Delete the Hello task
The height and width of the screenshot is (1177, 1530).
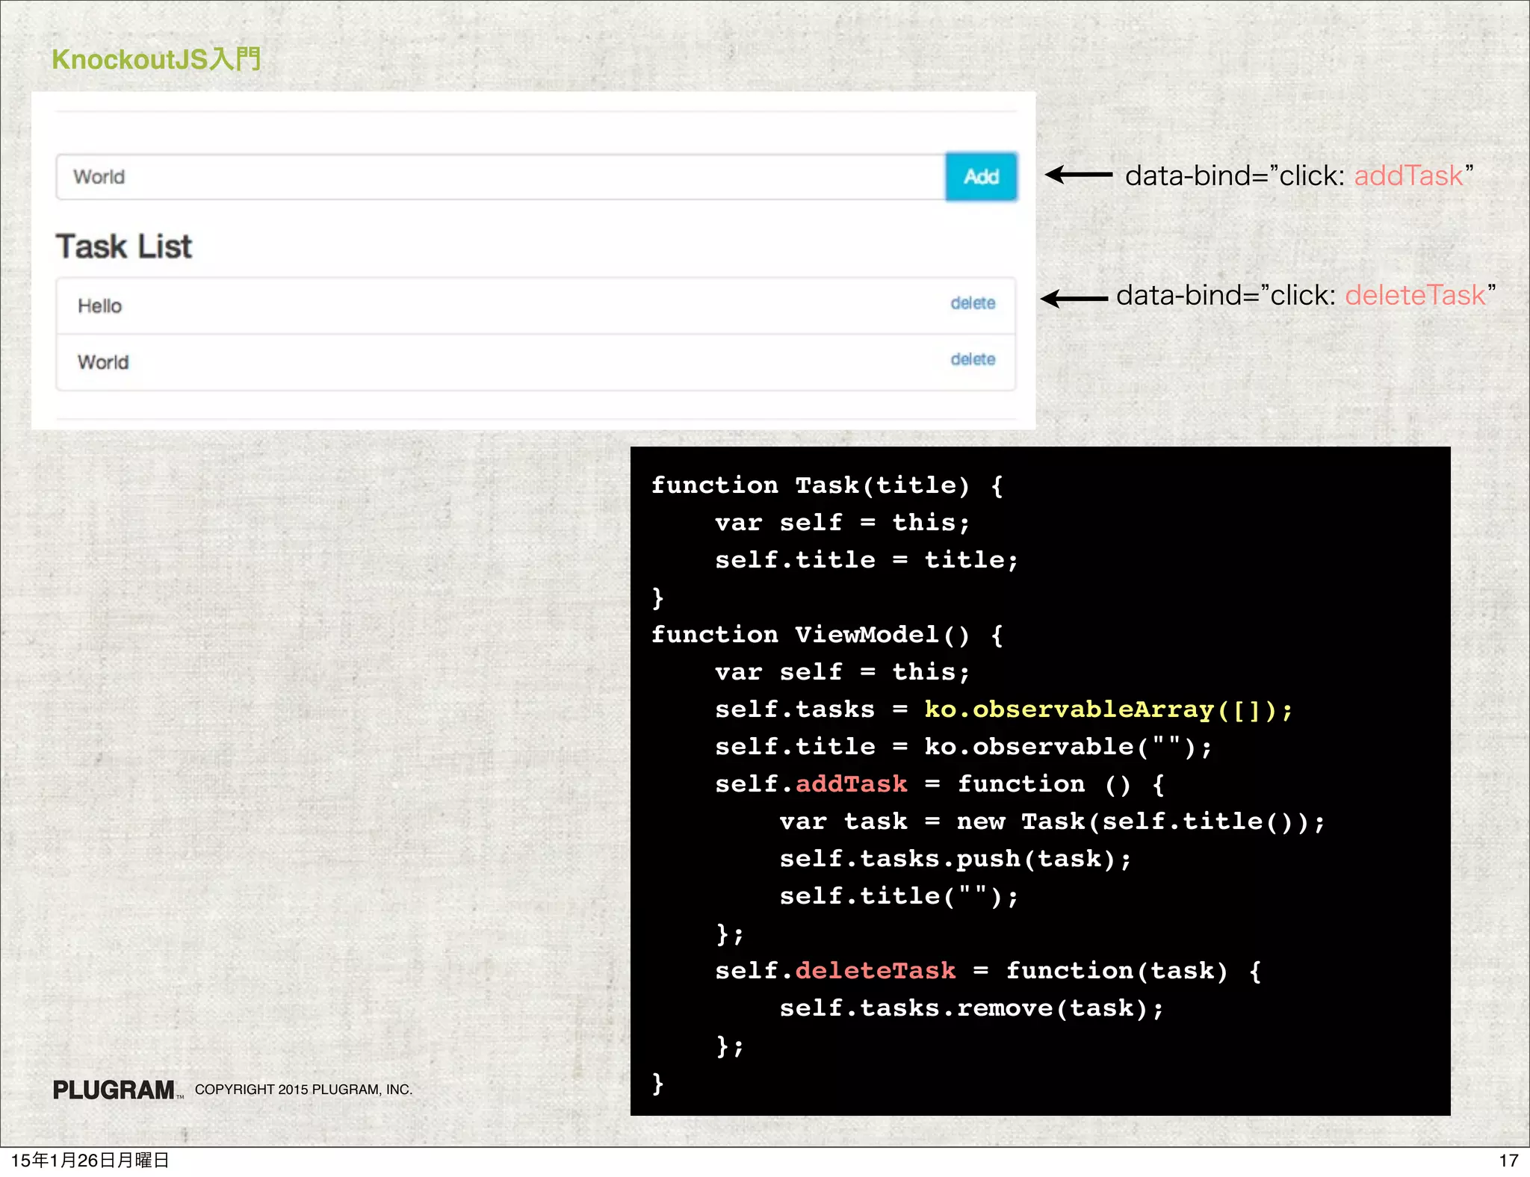[x=972, y=303]
